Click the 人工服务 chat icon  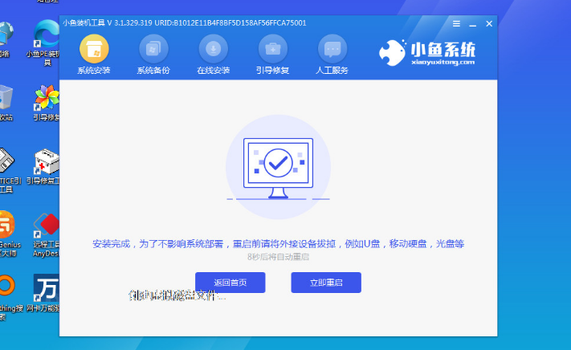pyautogui.click(x=332, y=50)
